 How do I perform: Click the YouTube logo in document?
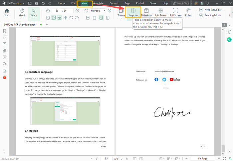pos(175,80)
